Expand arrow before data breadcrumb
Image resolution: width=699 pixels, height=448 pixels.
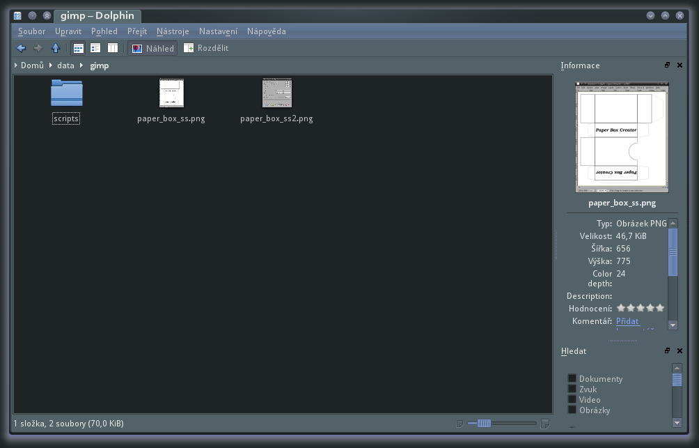[51, 65]
